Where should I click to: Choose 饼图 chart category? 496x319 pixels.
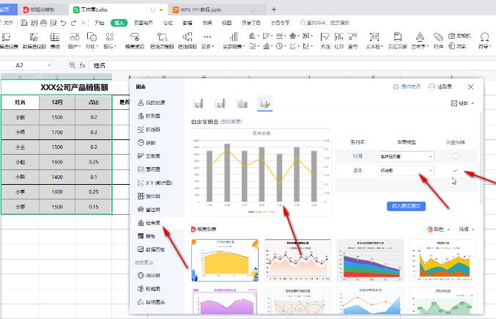click(149, 142)
